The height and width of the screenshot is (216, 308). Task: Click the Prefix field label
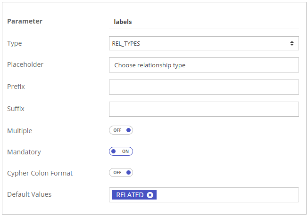point(16,87)
